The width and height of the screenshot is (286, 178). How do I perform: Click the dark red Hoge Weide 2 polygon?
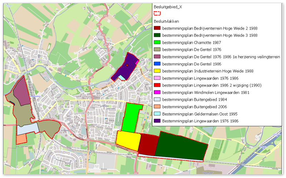coord(148,145)
